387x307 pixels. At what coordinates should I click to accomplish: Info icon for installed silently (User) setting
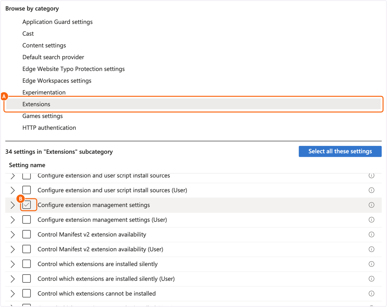point(372,279)
